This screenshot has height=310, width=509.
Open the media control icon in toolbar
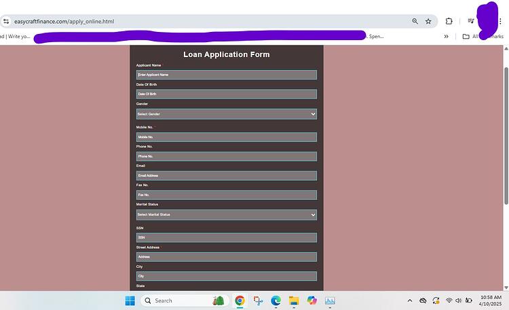[x=470, y=21]
